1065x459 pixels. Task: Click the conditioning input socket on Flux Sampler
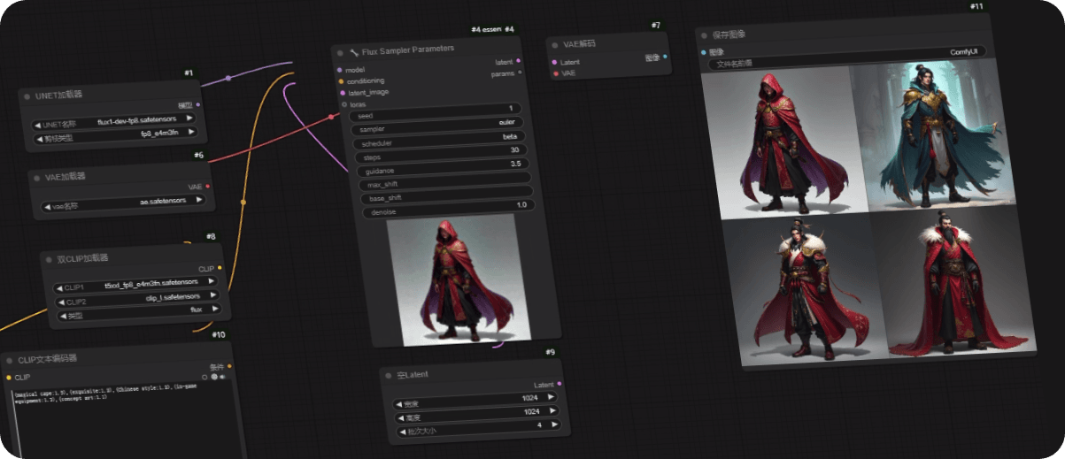pos(341,81)
